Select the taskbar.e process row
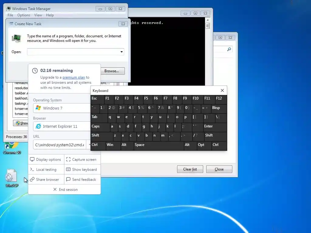 (21, 93)
